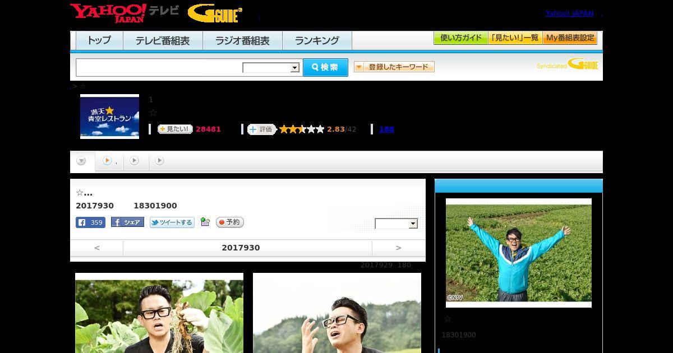The height and width of the screenshot is (353, 673).
Task: Open the photo of man gesturing in field
Action: point(337,313)
